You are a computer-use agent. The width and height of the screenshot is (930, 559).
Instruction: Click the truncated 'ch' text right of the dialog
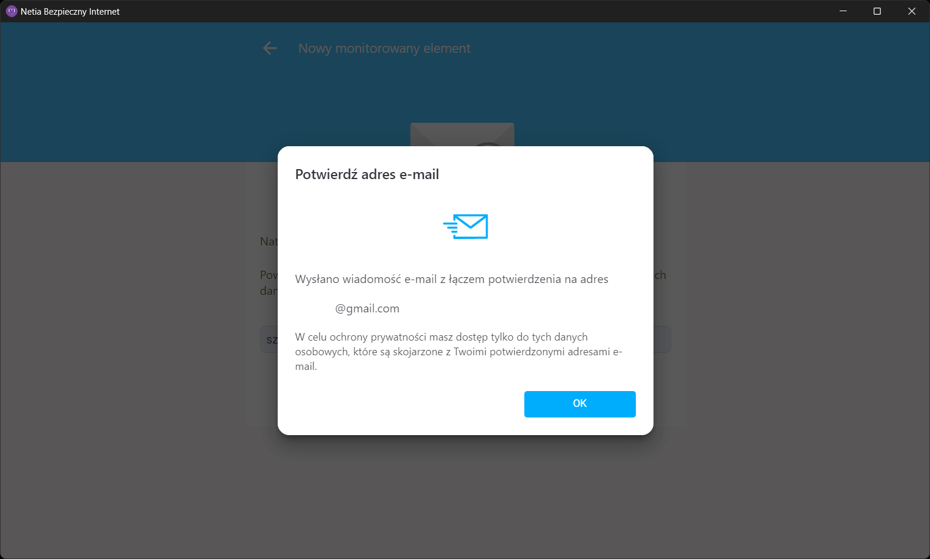[660, 275]
